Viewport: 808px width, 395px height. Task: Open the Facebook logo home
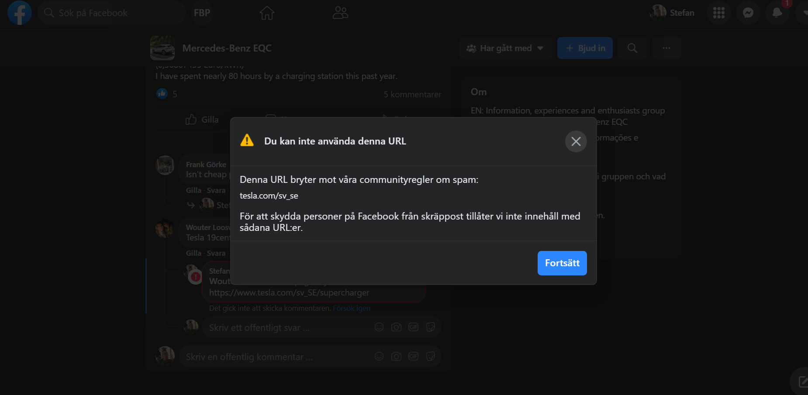click(x=20, y=13)
